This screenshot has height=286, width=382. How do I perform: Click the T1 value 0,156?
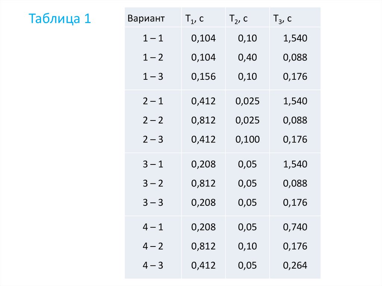click(203, 77)
